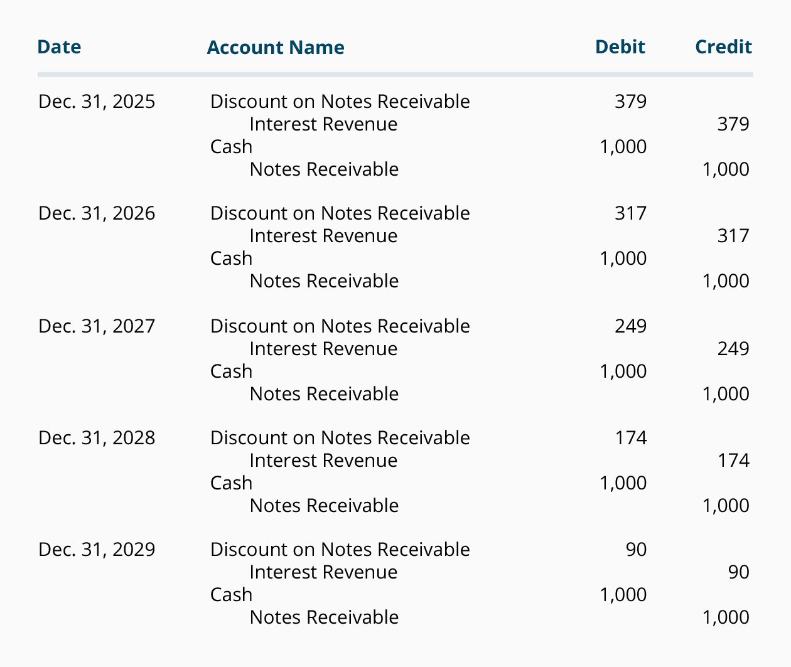Click the Credit column header
Screen dimensions: 791x667
click(723, 47)
